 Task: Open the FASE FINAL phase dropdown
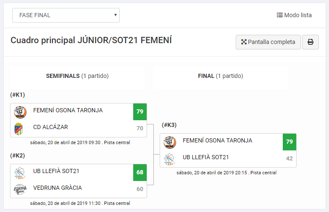(x=66, y=15)
